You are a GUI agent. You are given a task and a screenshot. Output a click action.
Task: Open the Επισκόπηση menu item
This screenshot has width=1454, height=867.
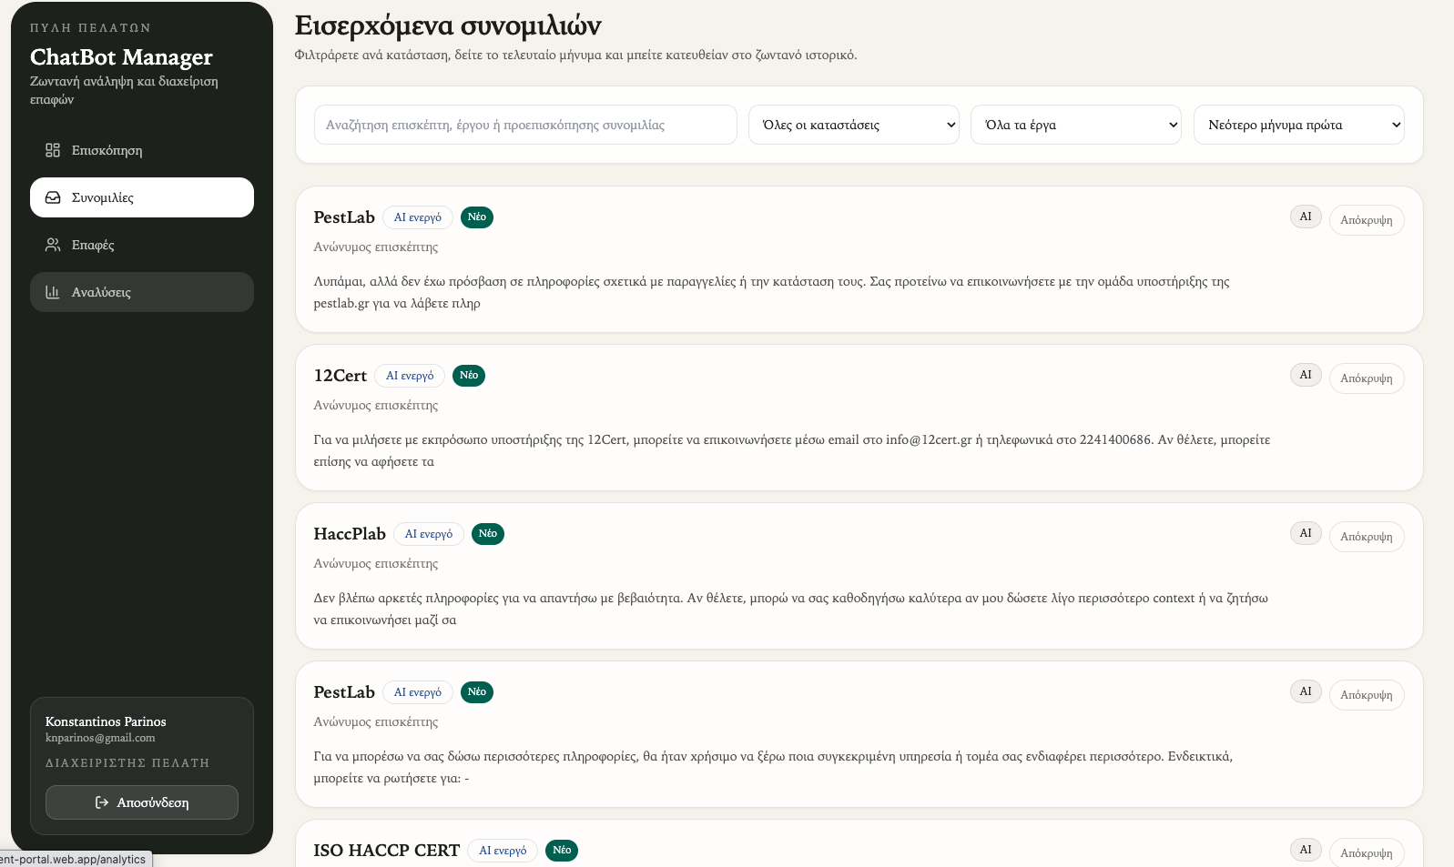tap(142, 150)
